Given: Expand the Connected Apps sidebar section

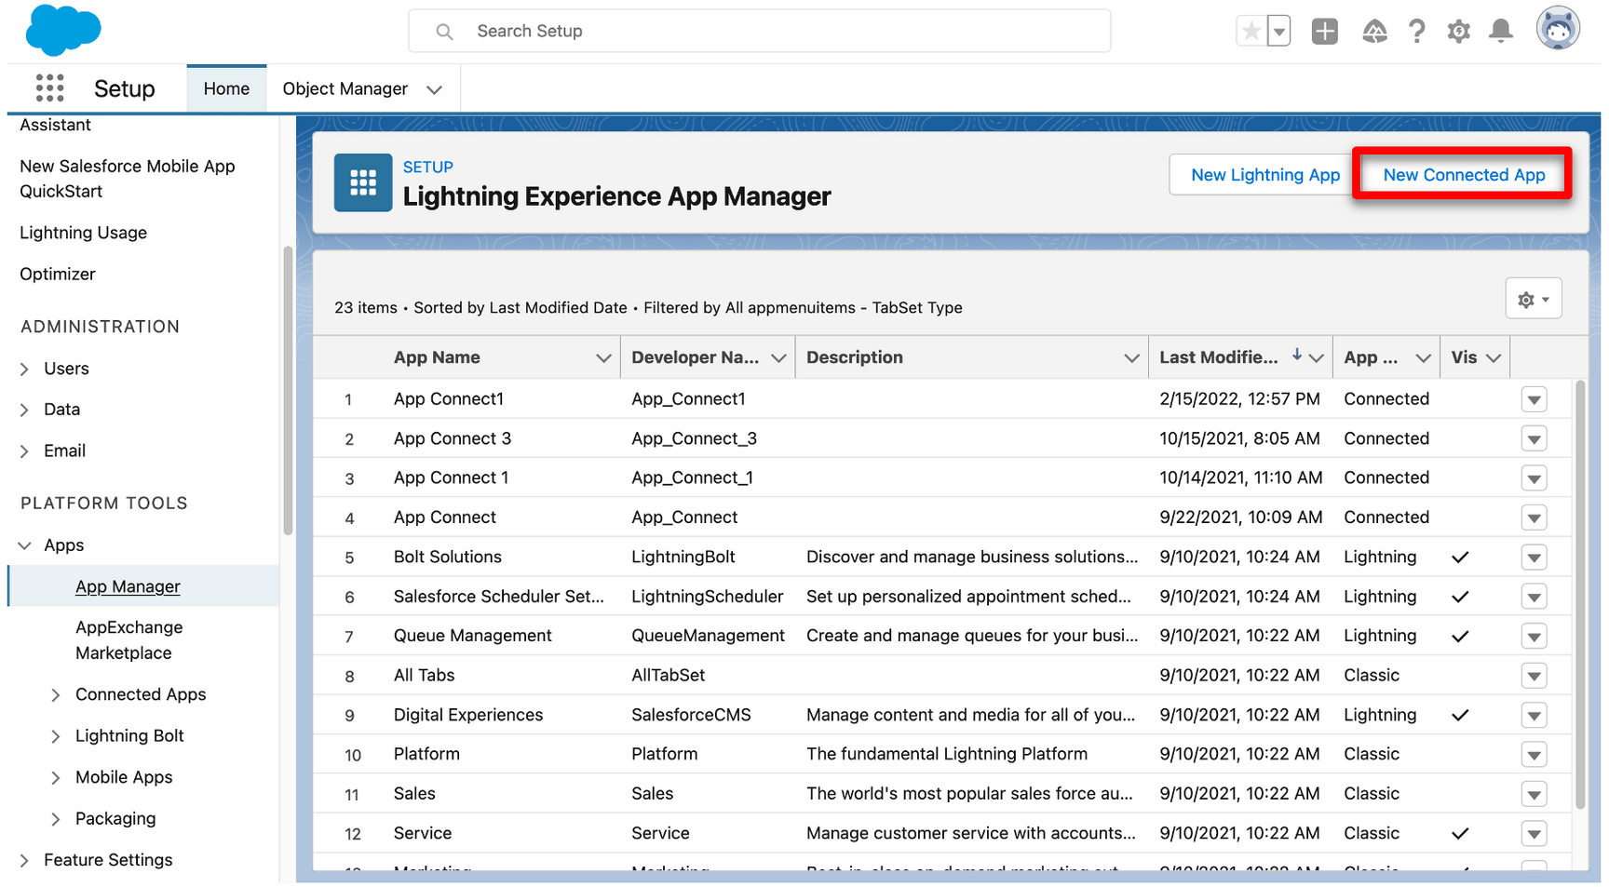Looking at the screenshot, I should 56,693.
